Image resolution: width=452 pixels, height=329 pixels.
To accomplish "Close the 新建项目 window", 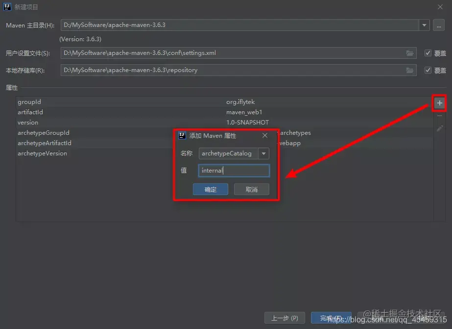I will coord(440,7).
